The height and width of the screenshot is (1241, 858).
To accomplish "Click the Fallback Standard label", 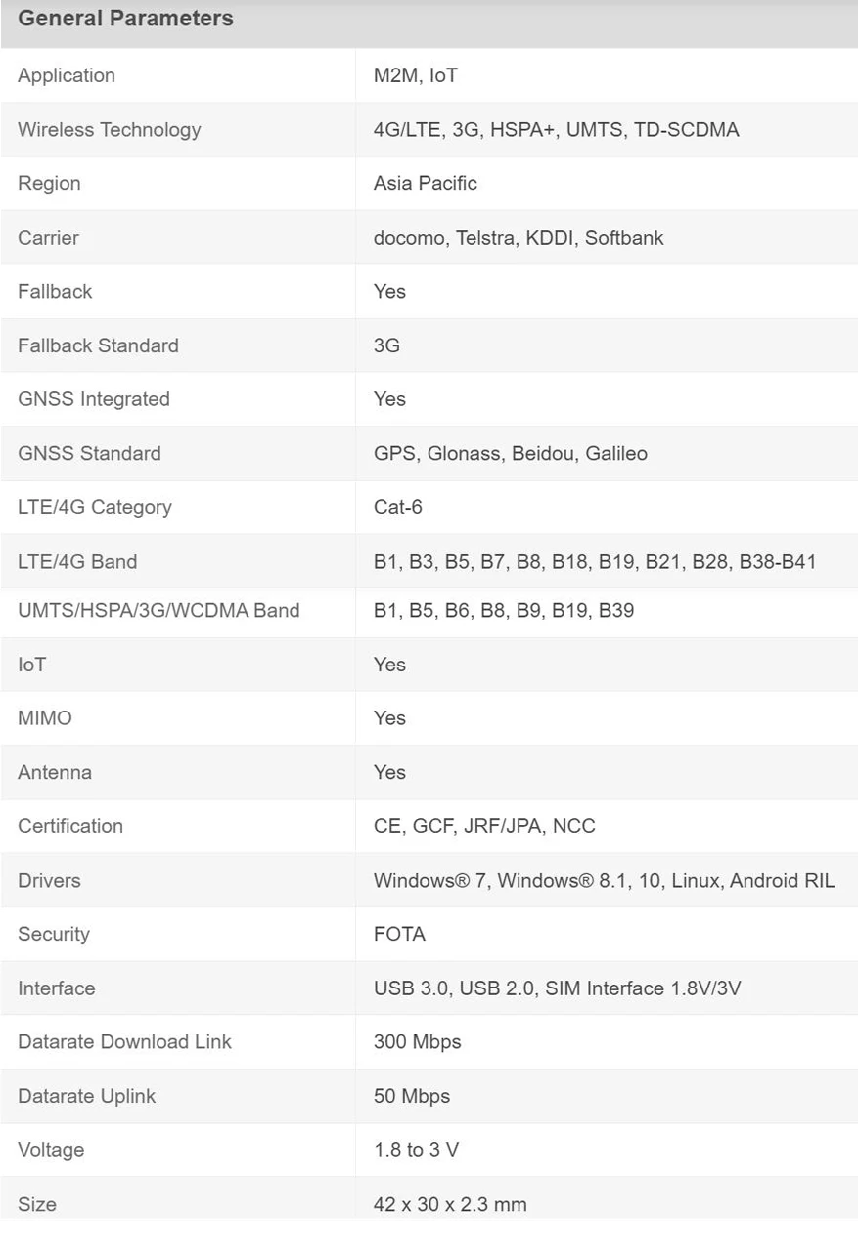I will (98, 345).
